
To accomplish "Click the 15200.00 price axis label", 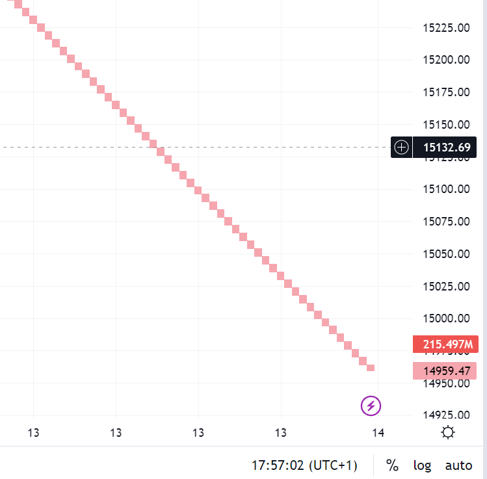I will pyautogui.click(x=446, y=60).
